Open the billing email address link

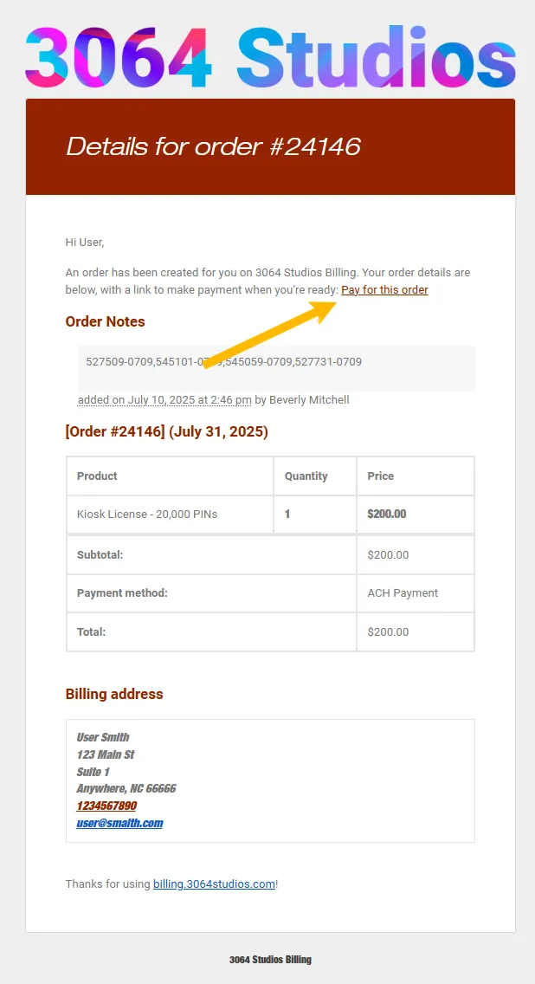coord(119,823)
